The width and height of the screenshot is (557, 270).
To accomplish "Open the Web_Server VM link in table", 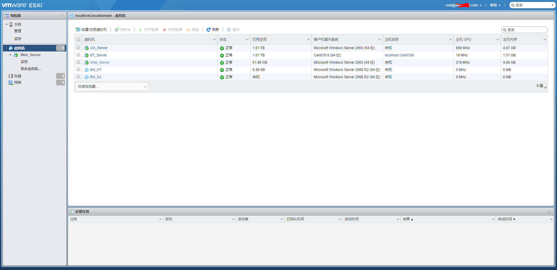I will 100,62.
